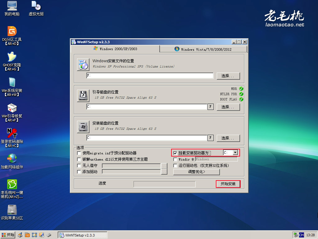Launch DG分区工具 desktop icon

point(12,35)
